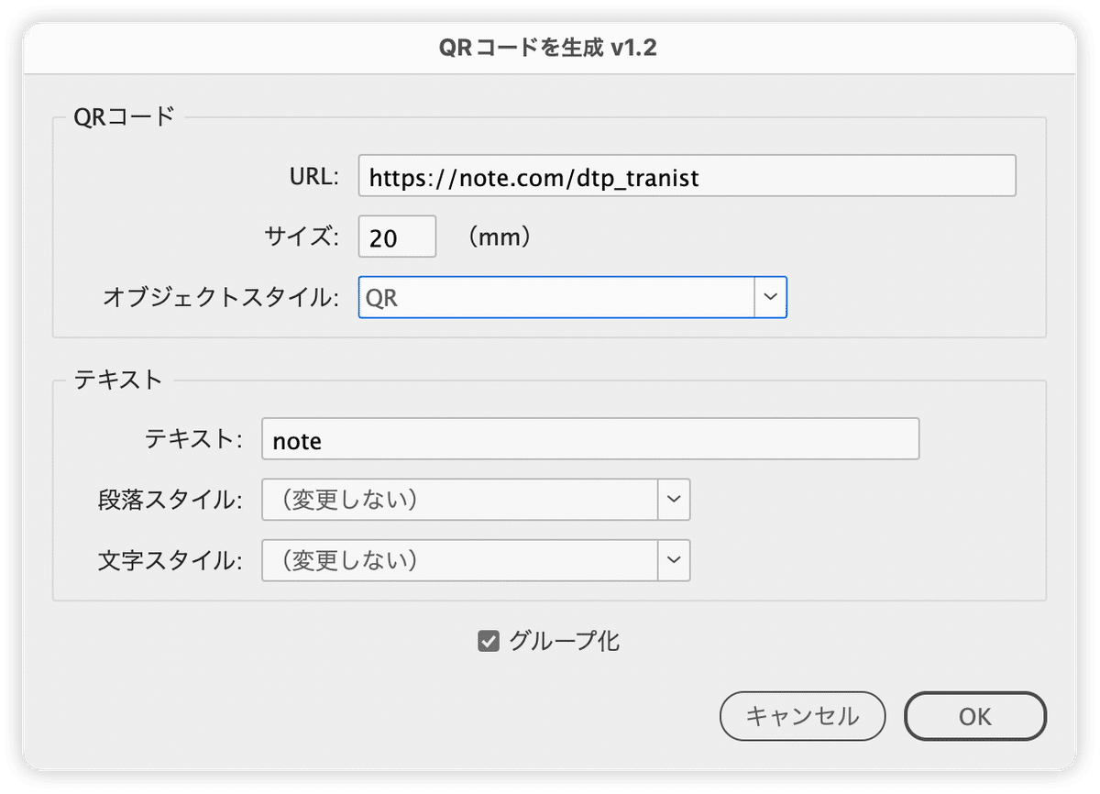Screen dimensions: 1100x794
Task: Click OK to generate the QR code
Action: [974, 716]
